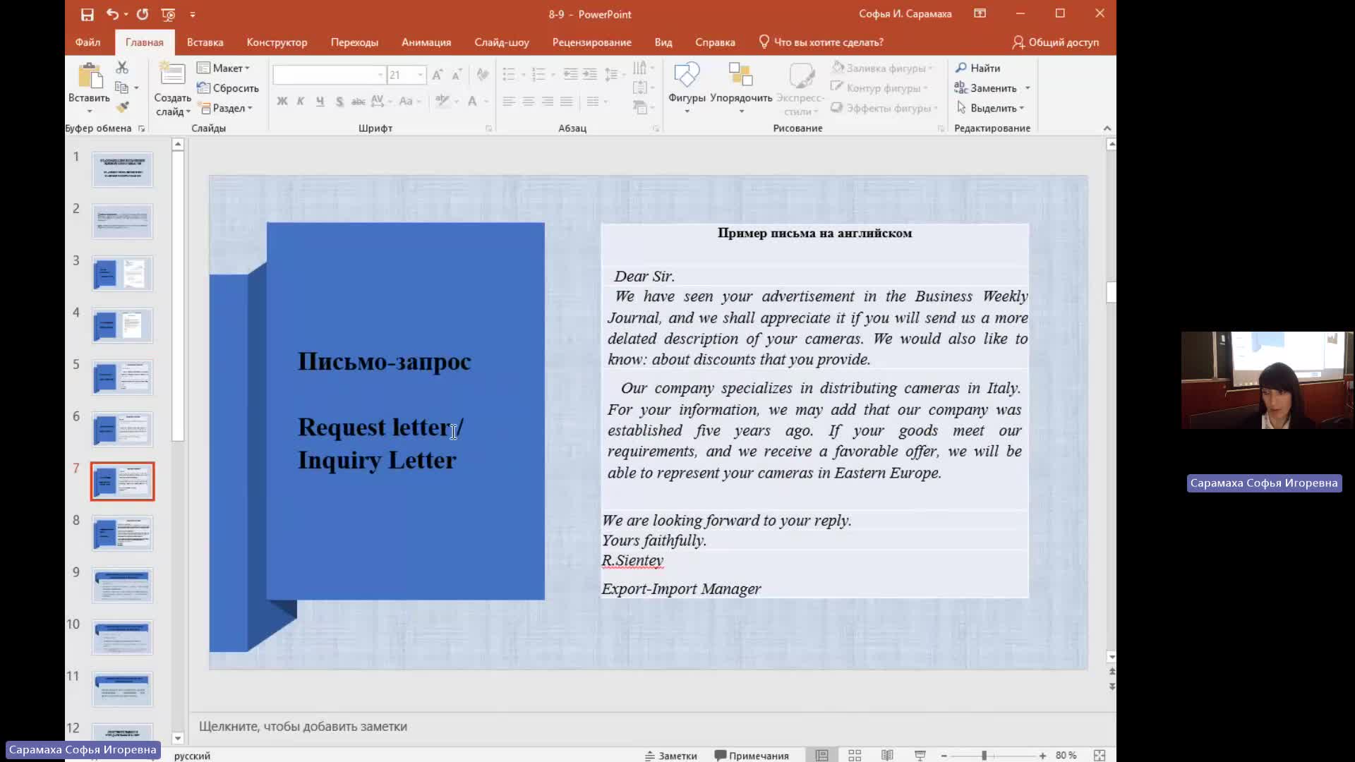Screen dimensions: 1355x762
Task: Click the Save icon in title bar
Action: point(87,14)
